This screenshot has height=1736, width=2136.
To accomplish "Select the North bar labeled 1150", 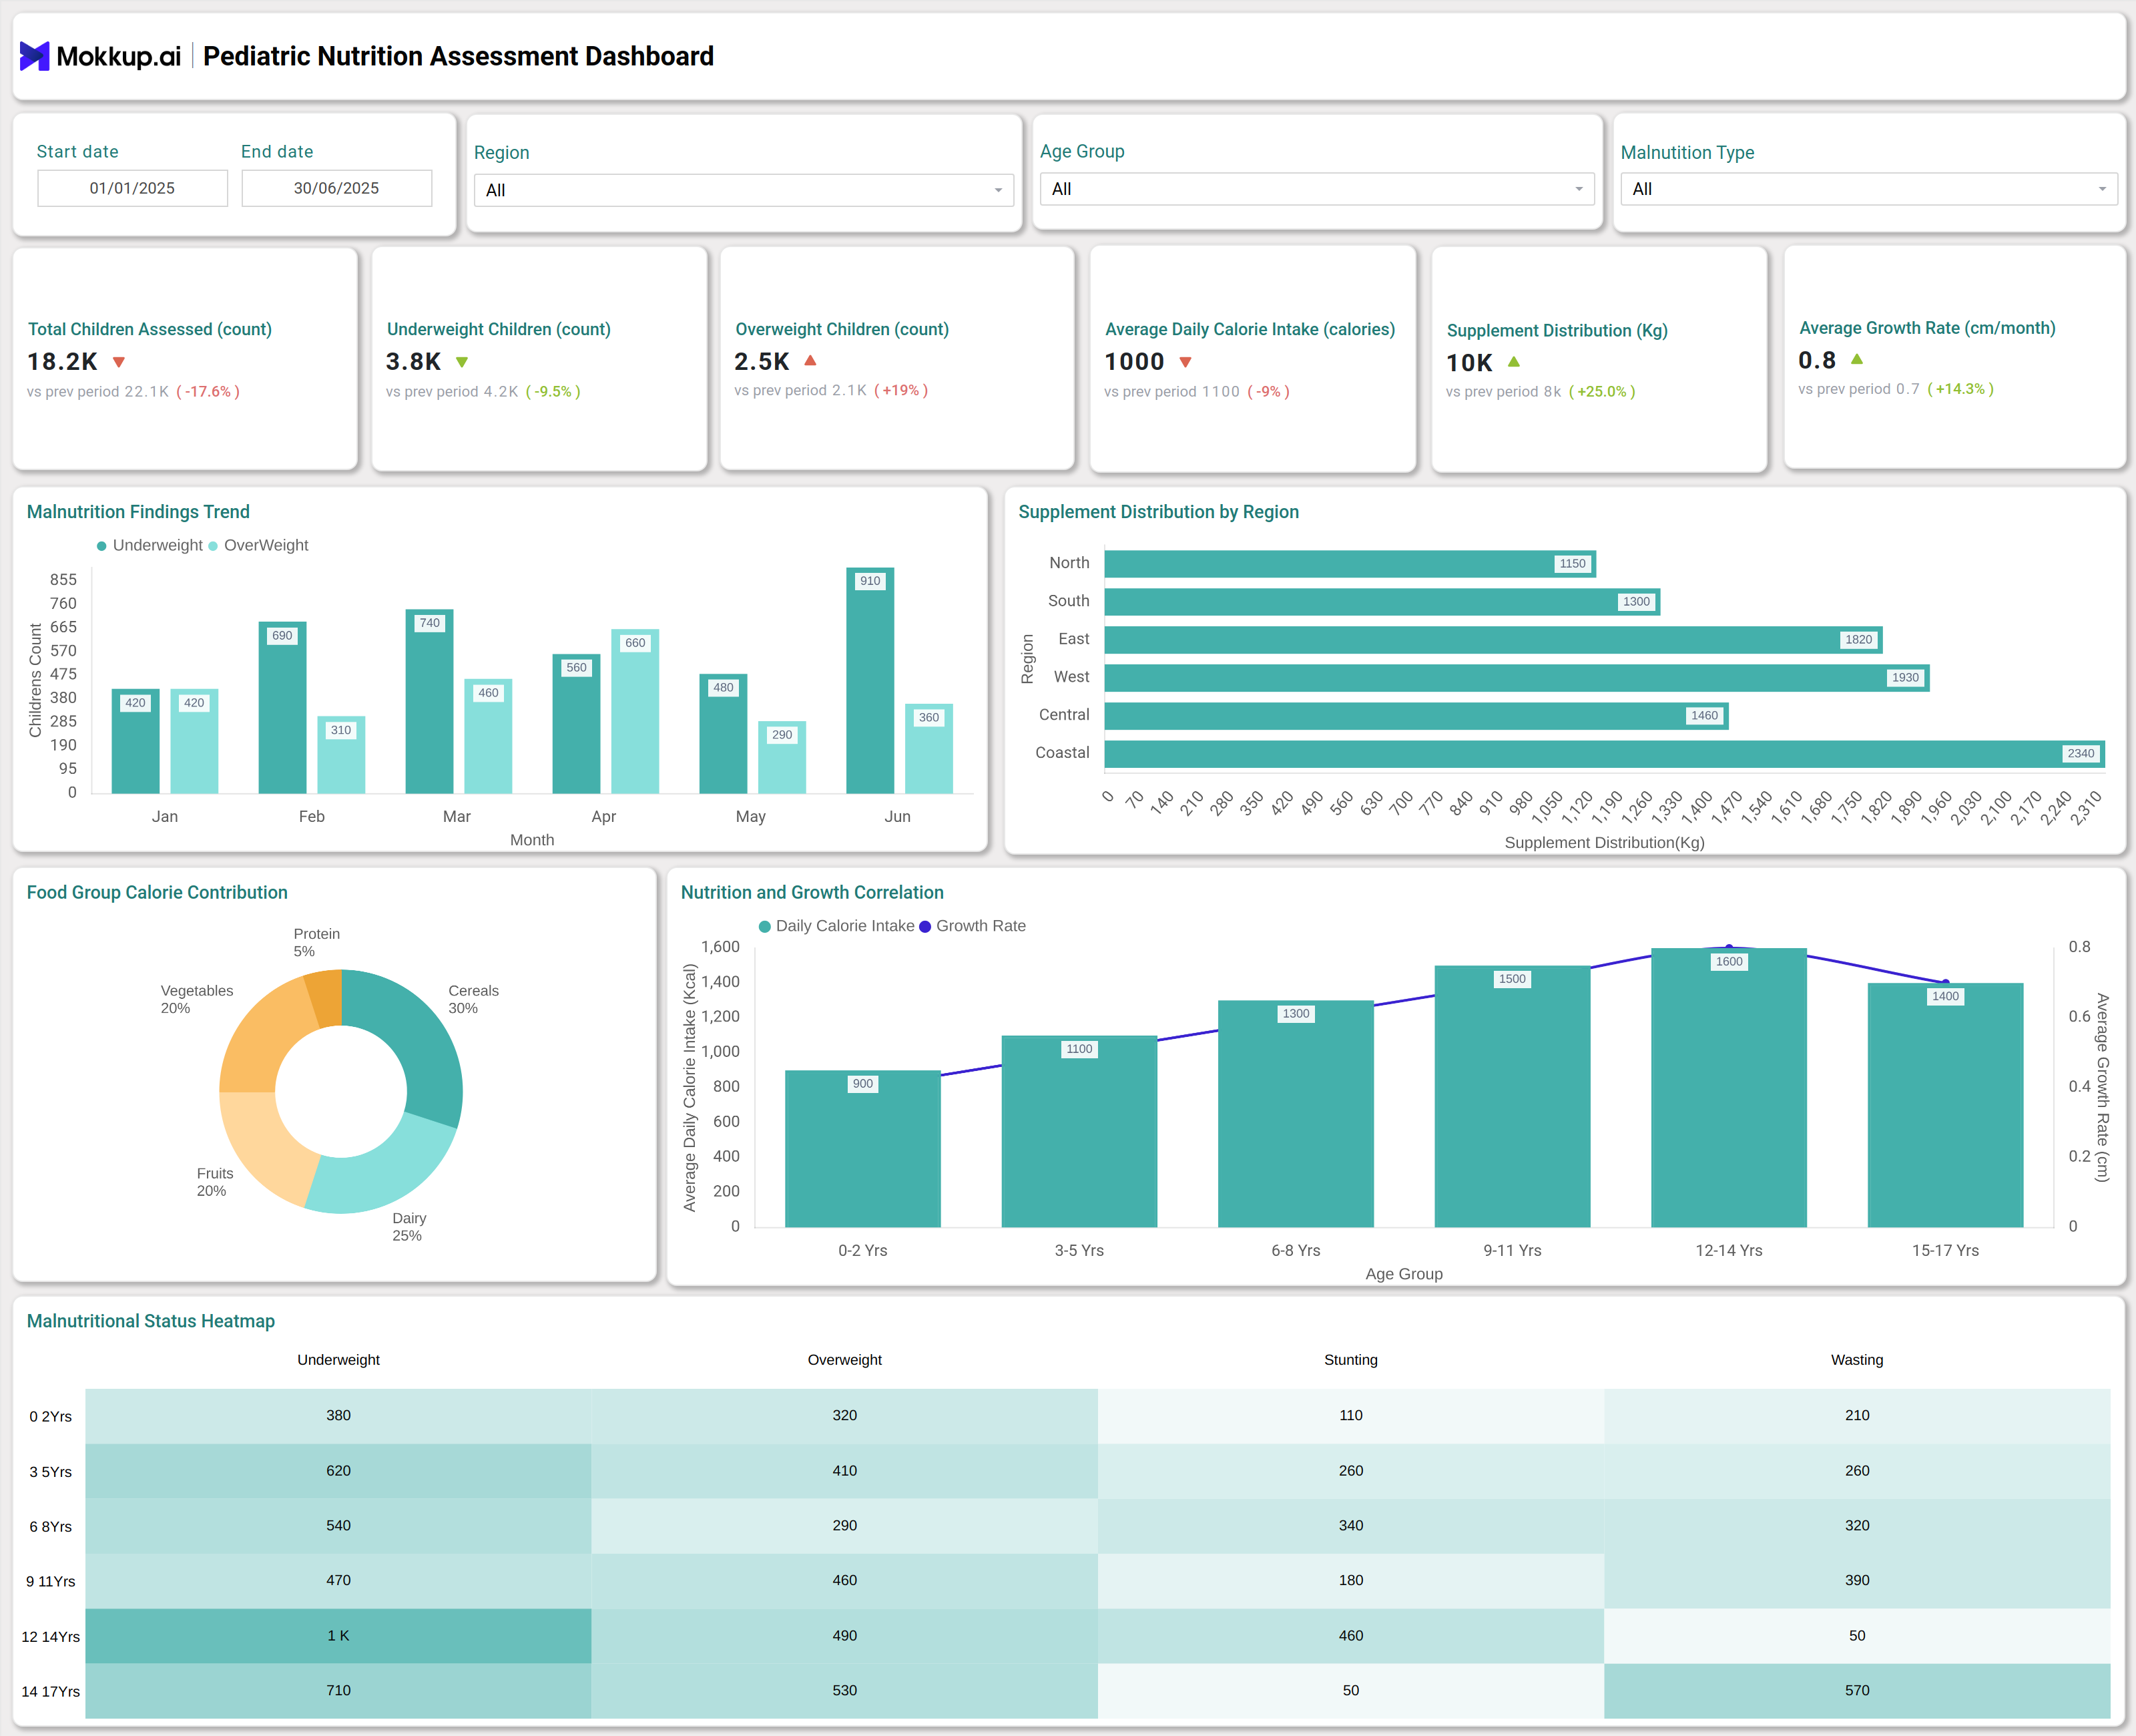I will point(1350,564).
